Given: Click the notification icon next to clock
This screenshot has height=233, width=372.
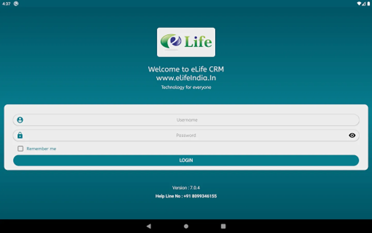Looking at the screenshot, I should 16,4.
